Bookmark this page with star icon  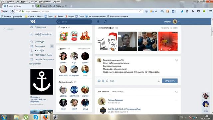point(182,11)
